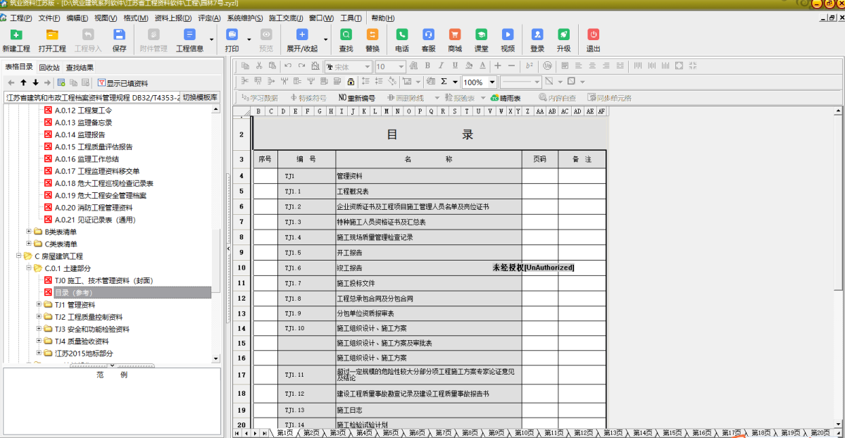Select the 第5页 sheet tab
The image size is (845, 438).
coord(390,432)
